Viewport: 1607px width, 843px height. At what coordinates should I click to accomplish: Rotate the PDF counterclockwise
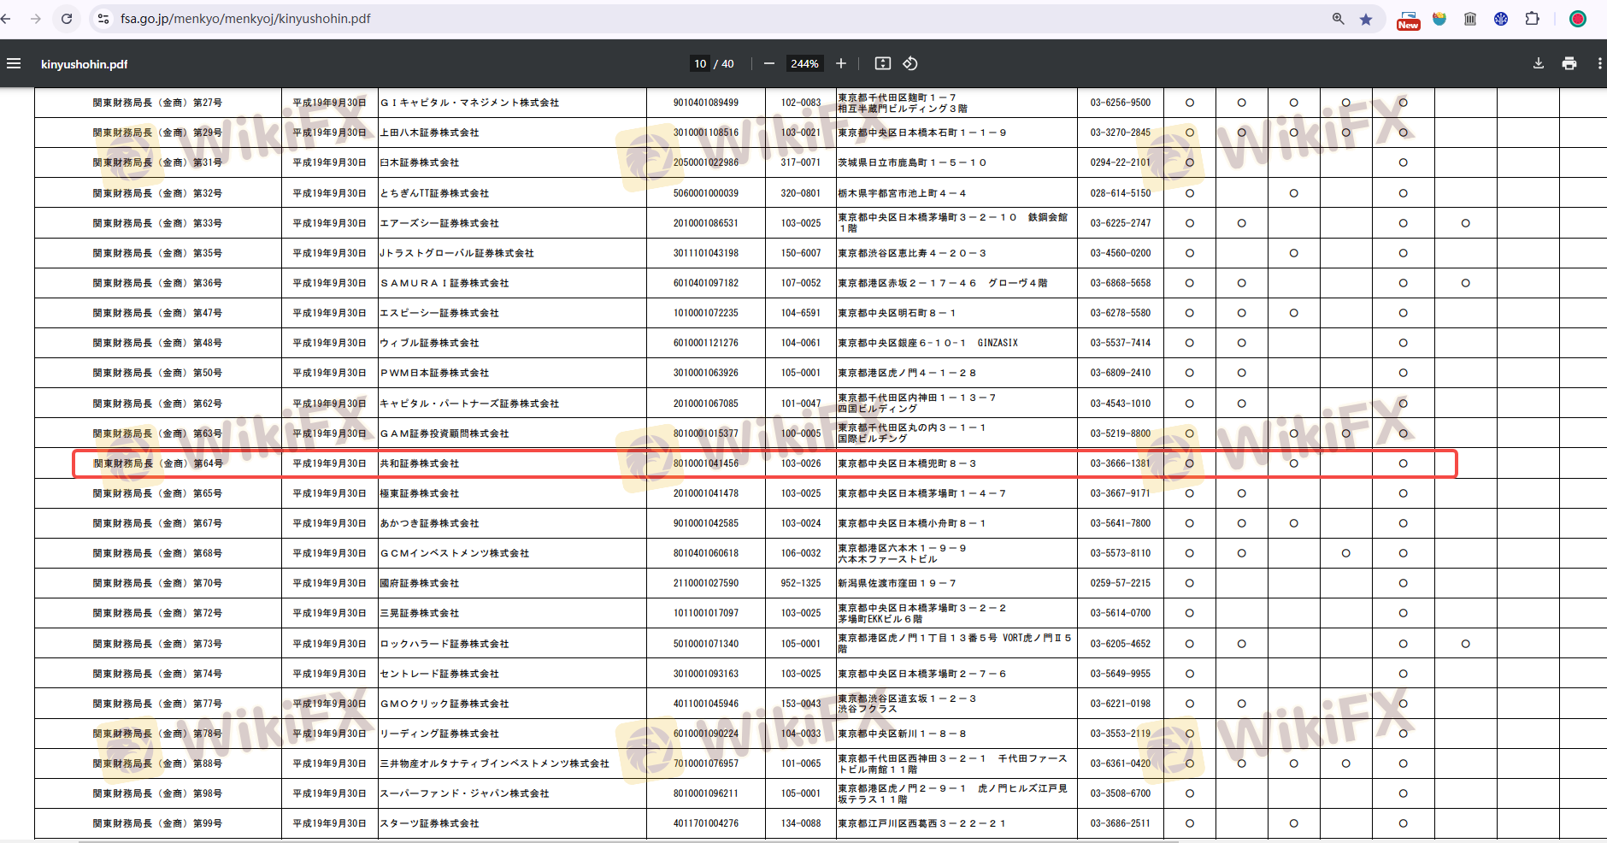click(x=910, y=63)
